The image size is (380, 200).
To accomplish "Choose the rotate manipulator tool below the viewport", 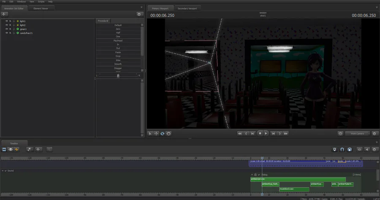I will [x=163, y=134].
